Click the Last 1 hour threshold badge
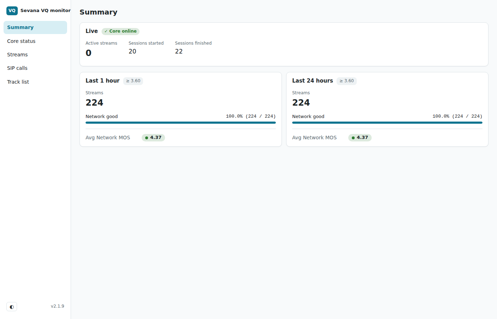 (133, 81)
